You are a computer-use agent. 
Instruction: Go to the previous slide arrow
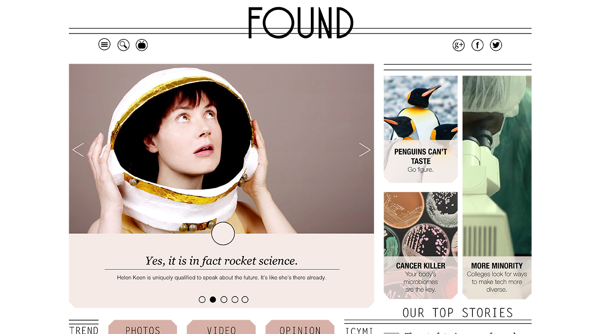78,150
